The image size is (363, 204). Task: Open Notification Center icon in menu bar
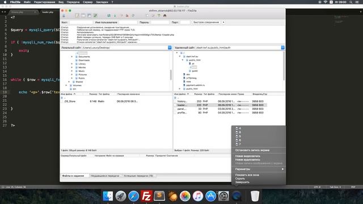[x=357, y=2]
